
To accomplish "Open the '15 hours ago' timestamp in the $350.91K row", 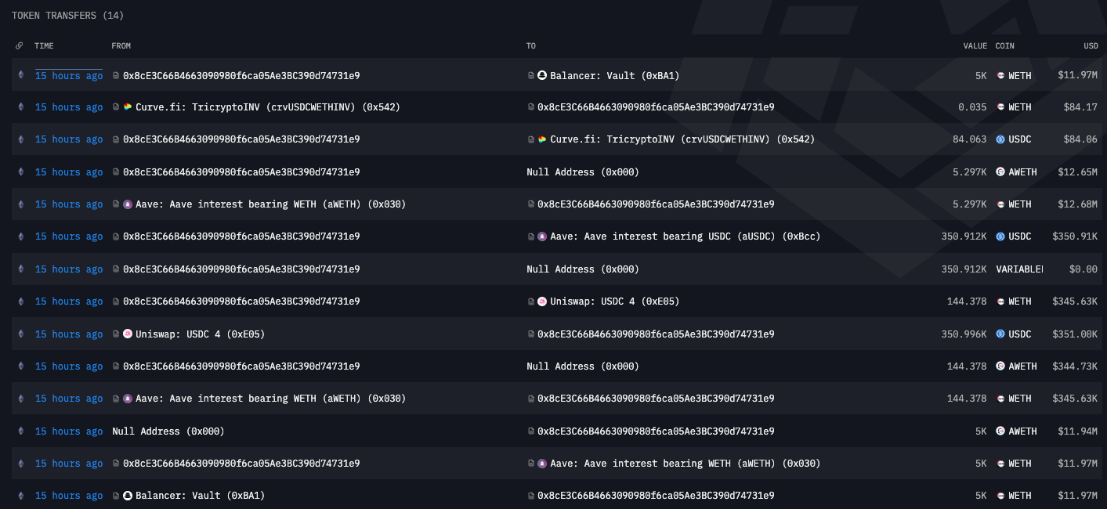I will coord(69,236).
